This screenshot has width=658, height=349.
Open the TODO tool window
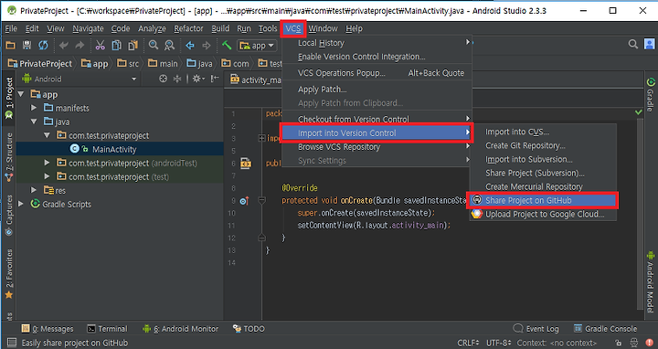(249, 329)
